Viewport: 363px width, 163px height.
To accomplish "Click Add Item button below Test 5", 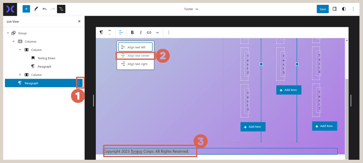I will 289,90.
